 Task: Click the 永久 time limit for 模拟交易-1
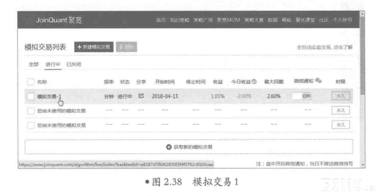[340, 96]
